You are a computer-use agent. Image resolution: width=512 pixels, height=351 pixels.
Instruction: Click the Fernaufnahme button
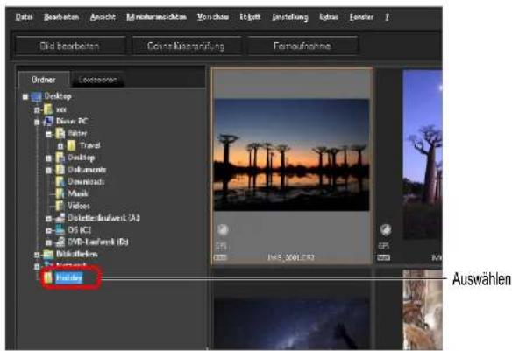pyautogui.click(x=302, y=46)
